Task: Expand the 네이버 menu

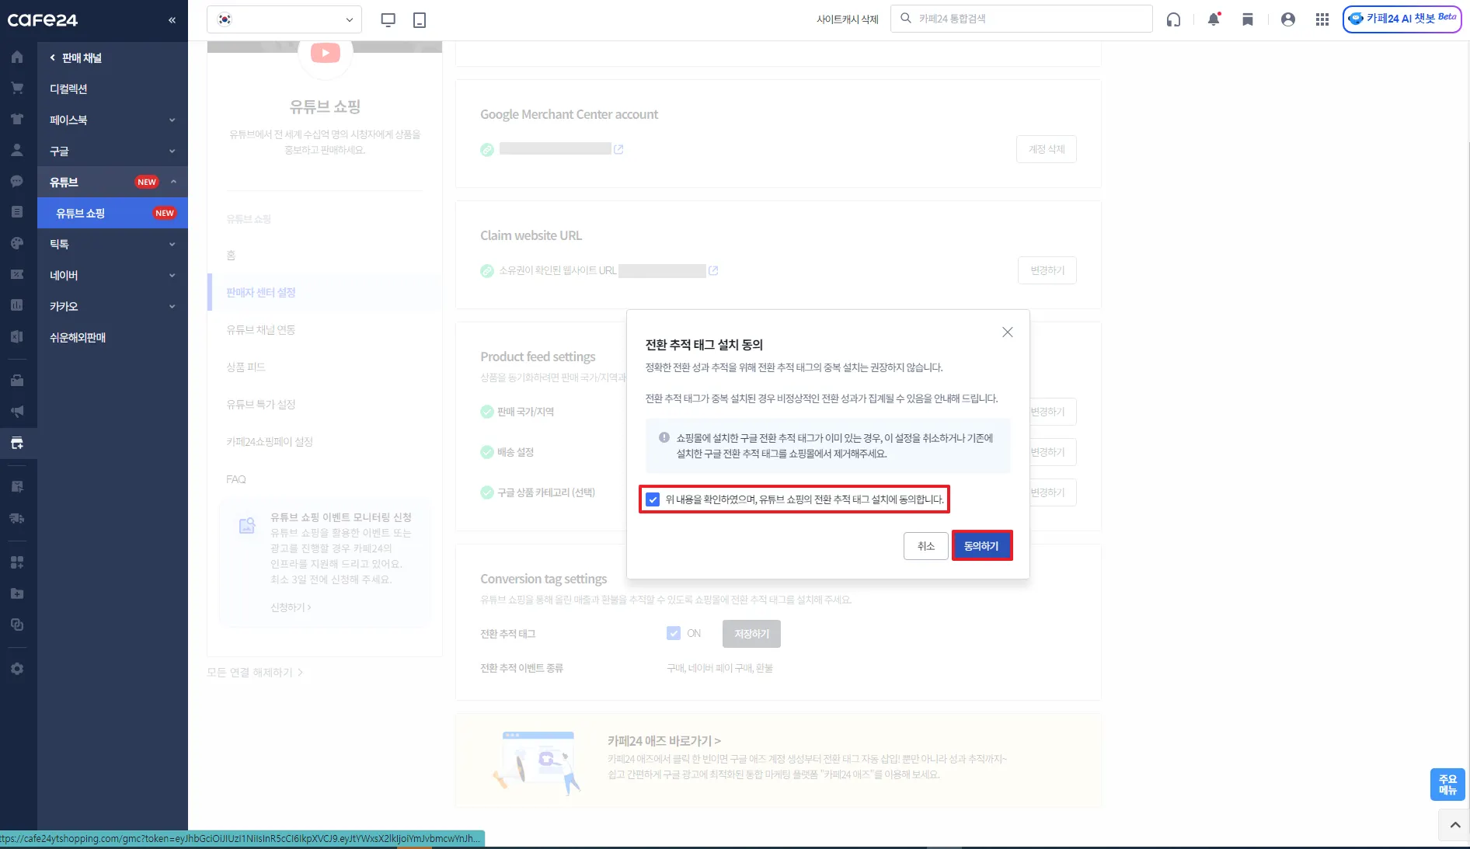Action: pos(113,275)
